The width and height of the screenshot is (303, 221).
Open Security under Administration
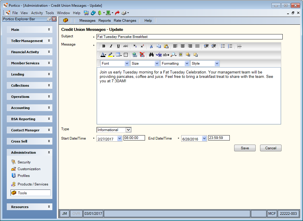[24, 162]
